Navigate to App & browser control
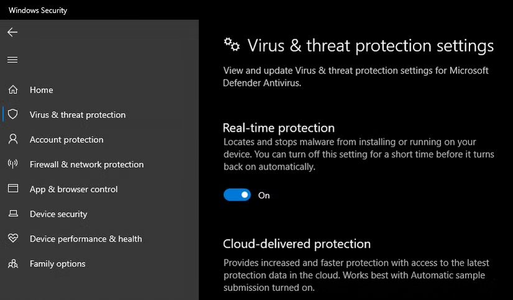Viewport: 513px width, 300px height. [73, 189]
